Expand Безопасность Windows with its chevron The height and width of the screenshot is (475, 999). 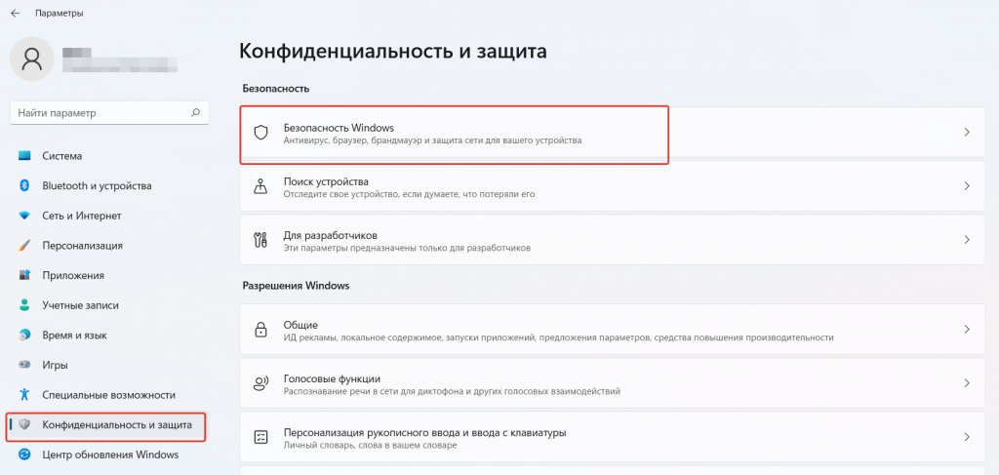pos(967,133)
